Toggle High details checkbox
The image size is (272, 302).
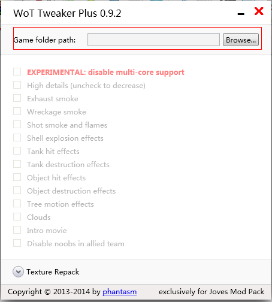pos(17,85)
